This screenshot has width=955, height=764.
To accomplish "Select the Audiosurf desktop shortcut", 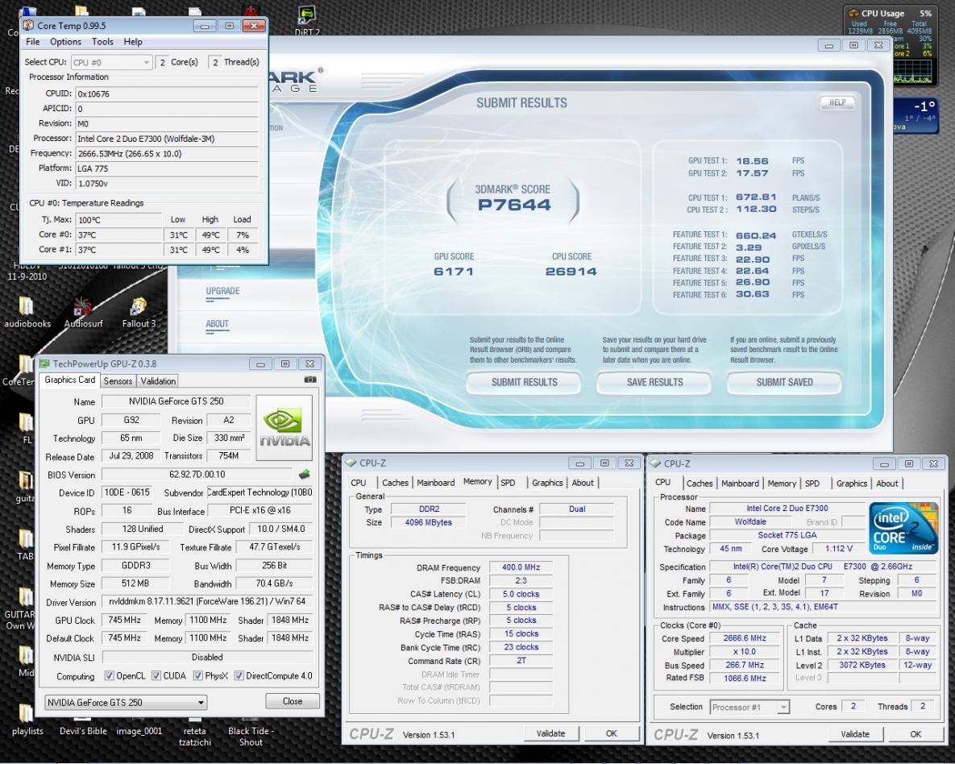I will (x=83, y=313).
